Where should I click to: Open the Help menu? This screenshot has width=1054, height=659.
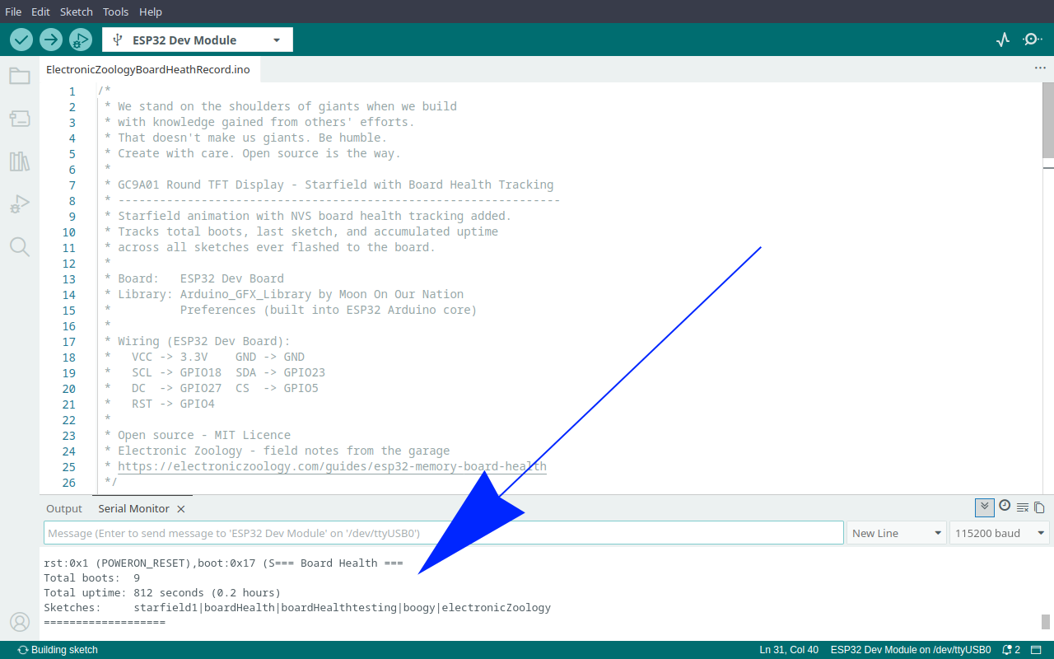click(151, 12)
